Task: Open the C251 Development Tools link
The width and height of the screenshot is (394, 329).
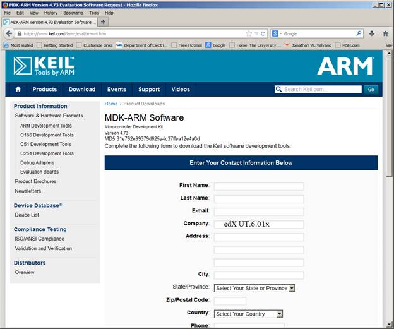Action: 47,153
